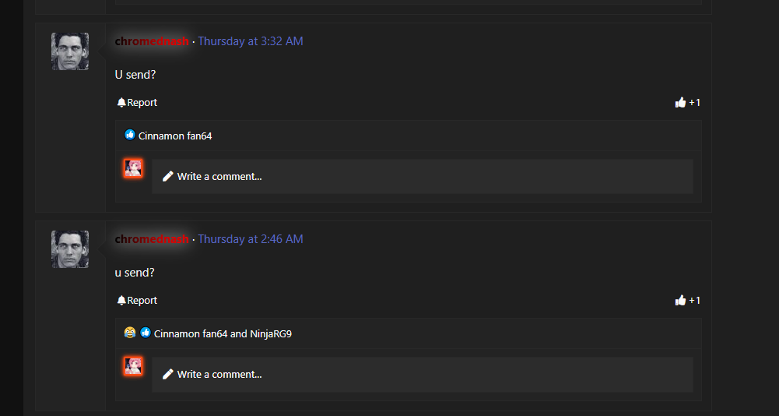Click the blue like reaction icon beside Cinnamon fan64
This screenshot has height=416, width=779.
click(x=130, y=135)
